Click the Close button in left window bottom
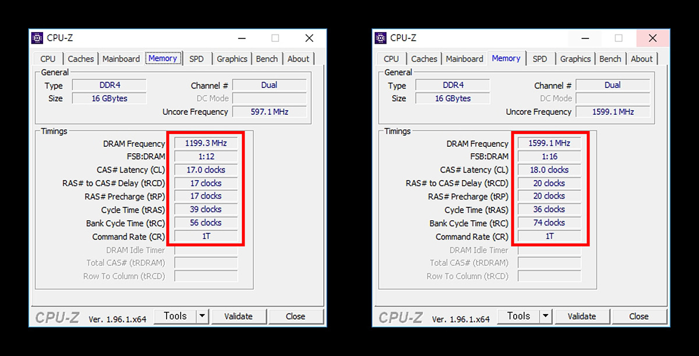 coord(295,316)
